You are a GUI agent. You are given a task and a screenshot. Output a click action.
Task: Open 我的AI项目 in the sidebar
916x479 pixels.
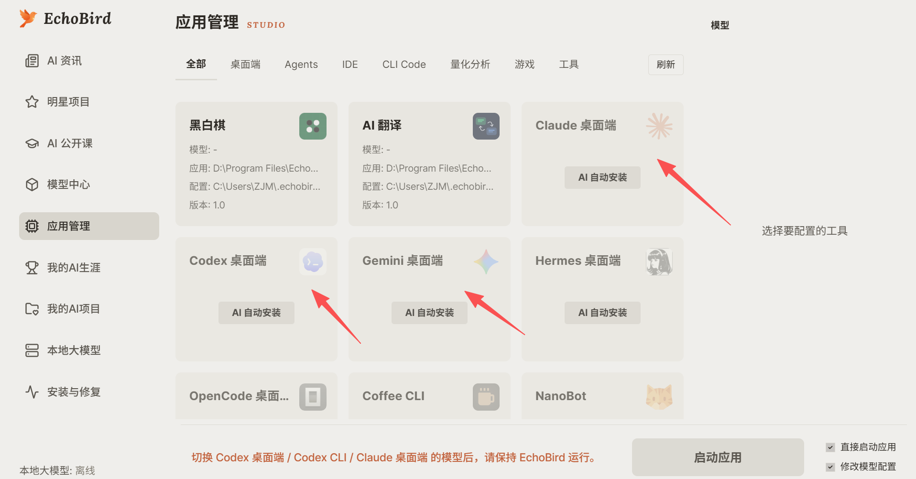(89, 309)
